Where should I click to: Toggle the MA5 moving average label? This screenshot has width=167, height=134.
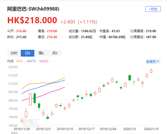point(20,61)
